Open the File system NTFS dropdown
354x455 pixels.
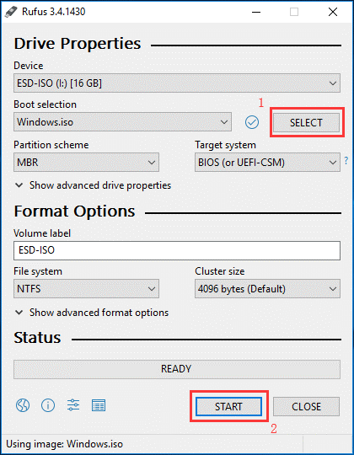[x=86, y=288]
